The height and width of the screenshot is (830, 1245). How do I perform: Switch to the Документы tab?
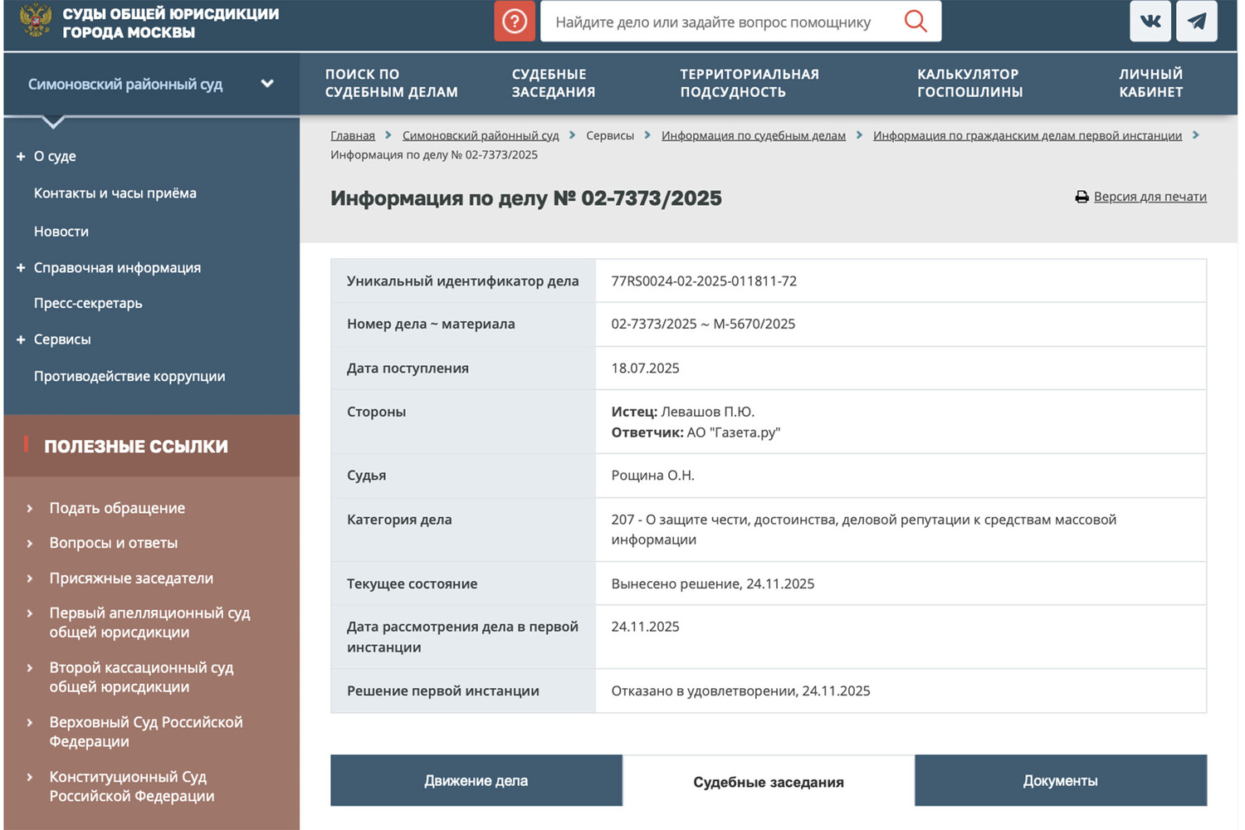tap(1060, 780)
